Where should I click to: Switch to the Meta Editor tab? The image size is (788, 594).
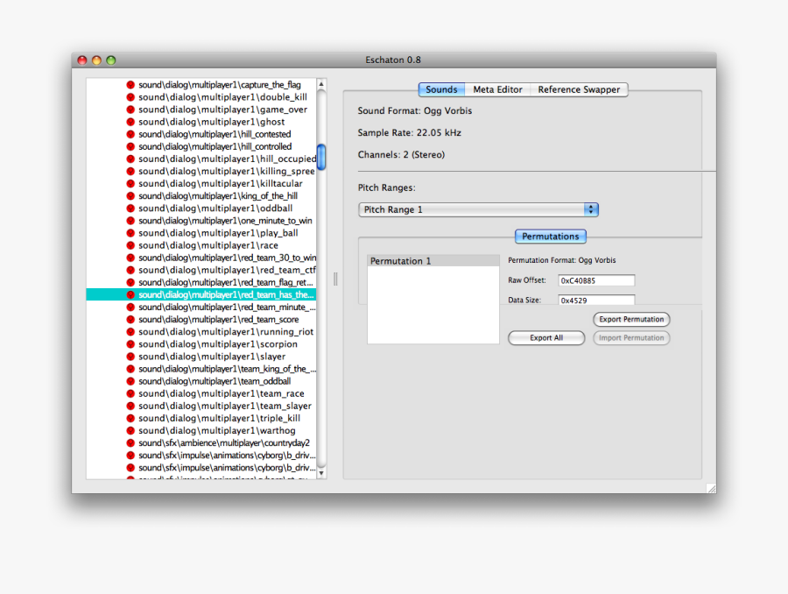click(x=499, y=89)
